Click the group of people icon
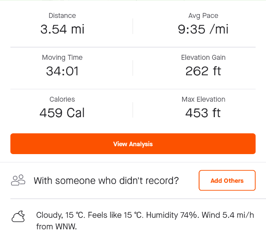The width and height of the screenshot is (266, 238). click(x=18, y=180)
